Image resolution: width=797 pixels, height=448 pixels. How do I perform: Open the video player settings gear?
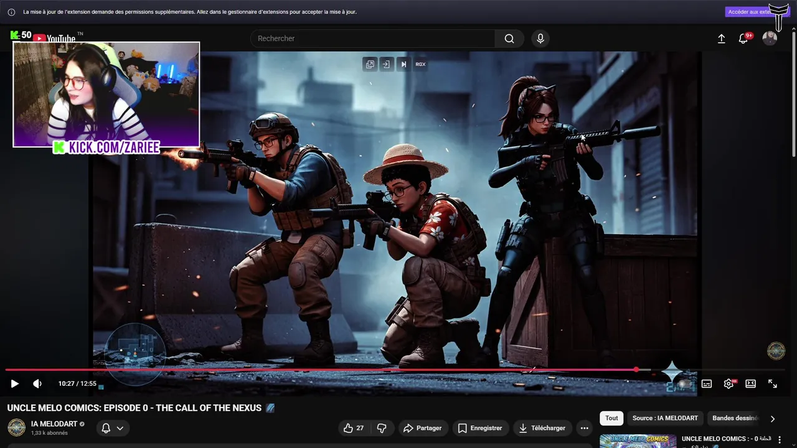pyautogui.click(x=729, y=384)
